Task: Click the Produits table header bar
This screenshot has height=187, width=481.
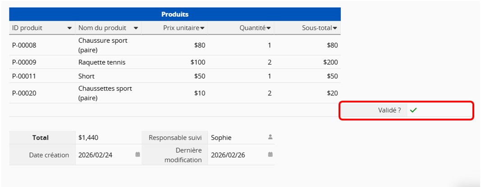Action: click(175, 14)
